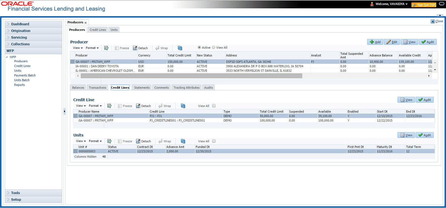Click Wrap in the Credit Line toolbar

(164, 106)
